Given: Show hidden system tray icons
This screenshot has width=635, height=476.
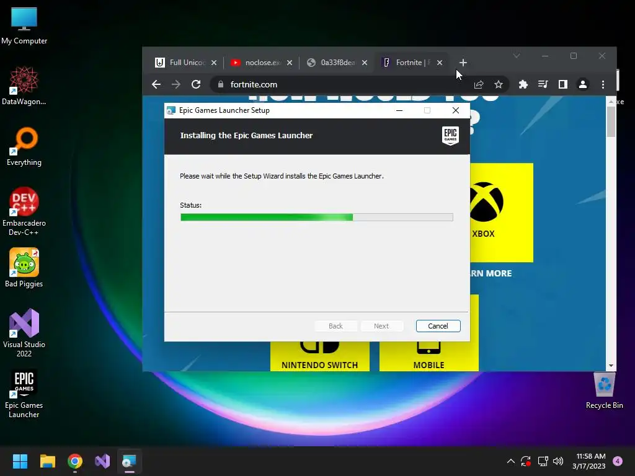Looking at the screenshot, I should click(511, 461).
